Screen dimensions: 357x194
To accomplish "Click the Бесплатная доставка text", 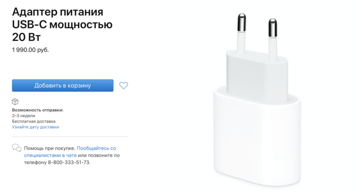I will [34, 121].
